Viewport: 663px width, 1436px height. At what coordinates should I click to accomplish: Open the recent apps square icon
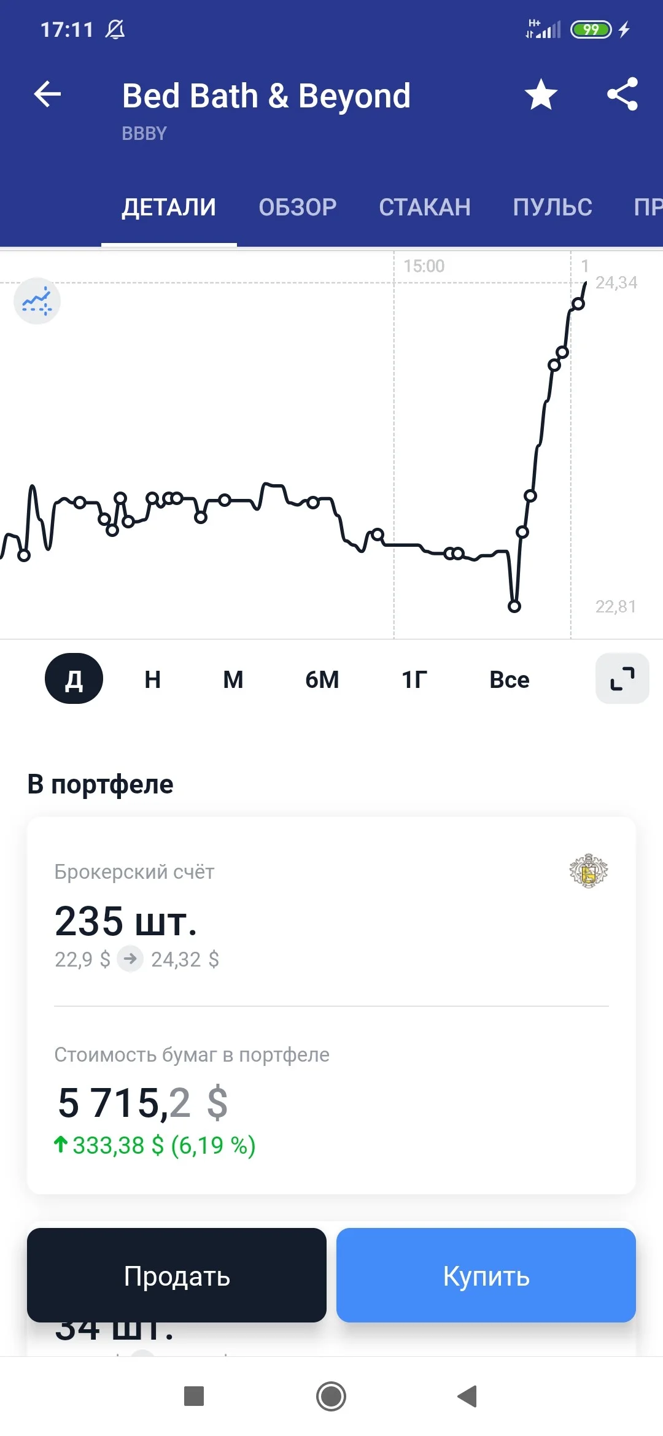click(x=194, y=1396)
